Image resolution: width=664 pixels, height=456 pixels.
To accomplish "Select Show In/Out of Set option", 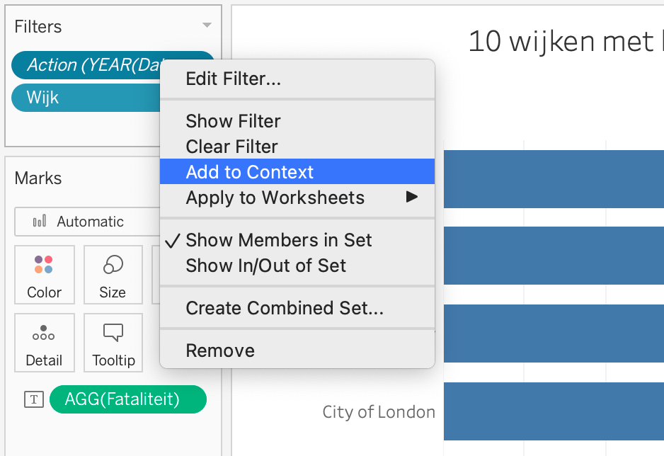I will pos(265,266).
